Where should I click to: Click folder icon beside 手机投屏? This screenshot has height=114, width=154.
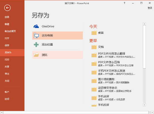[94, 105]
